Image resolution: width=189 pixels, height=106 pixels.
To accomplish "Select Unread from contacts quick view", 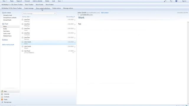I will (x=10, y=18).
